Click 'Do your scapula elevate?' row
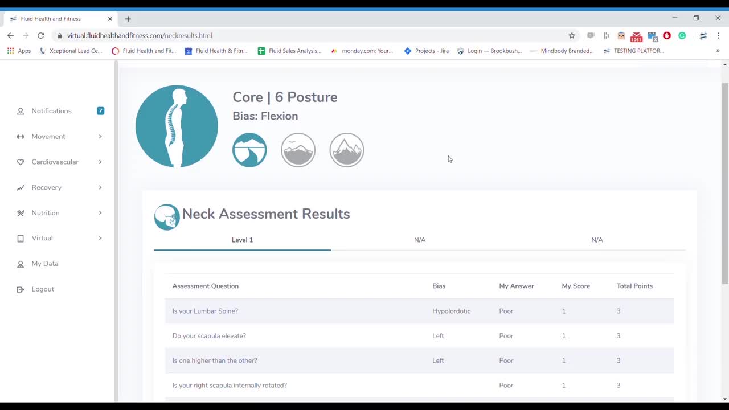The height and width of the screenshot is (410, 729). point(420,336)
